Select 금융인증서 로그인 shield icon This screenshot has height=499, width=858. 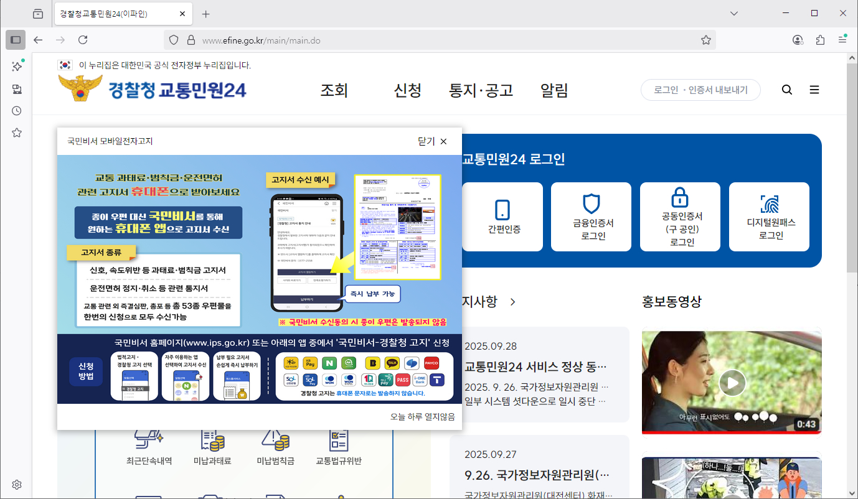click(591, 204)
